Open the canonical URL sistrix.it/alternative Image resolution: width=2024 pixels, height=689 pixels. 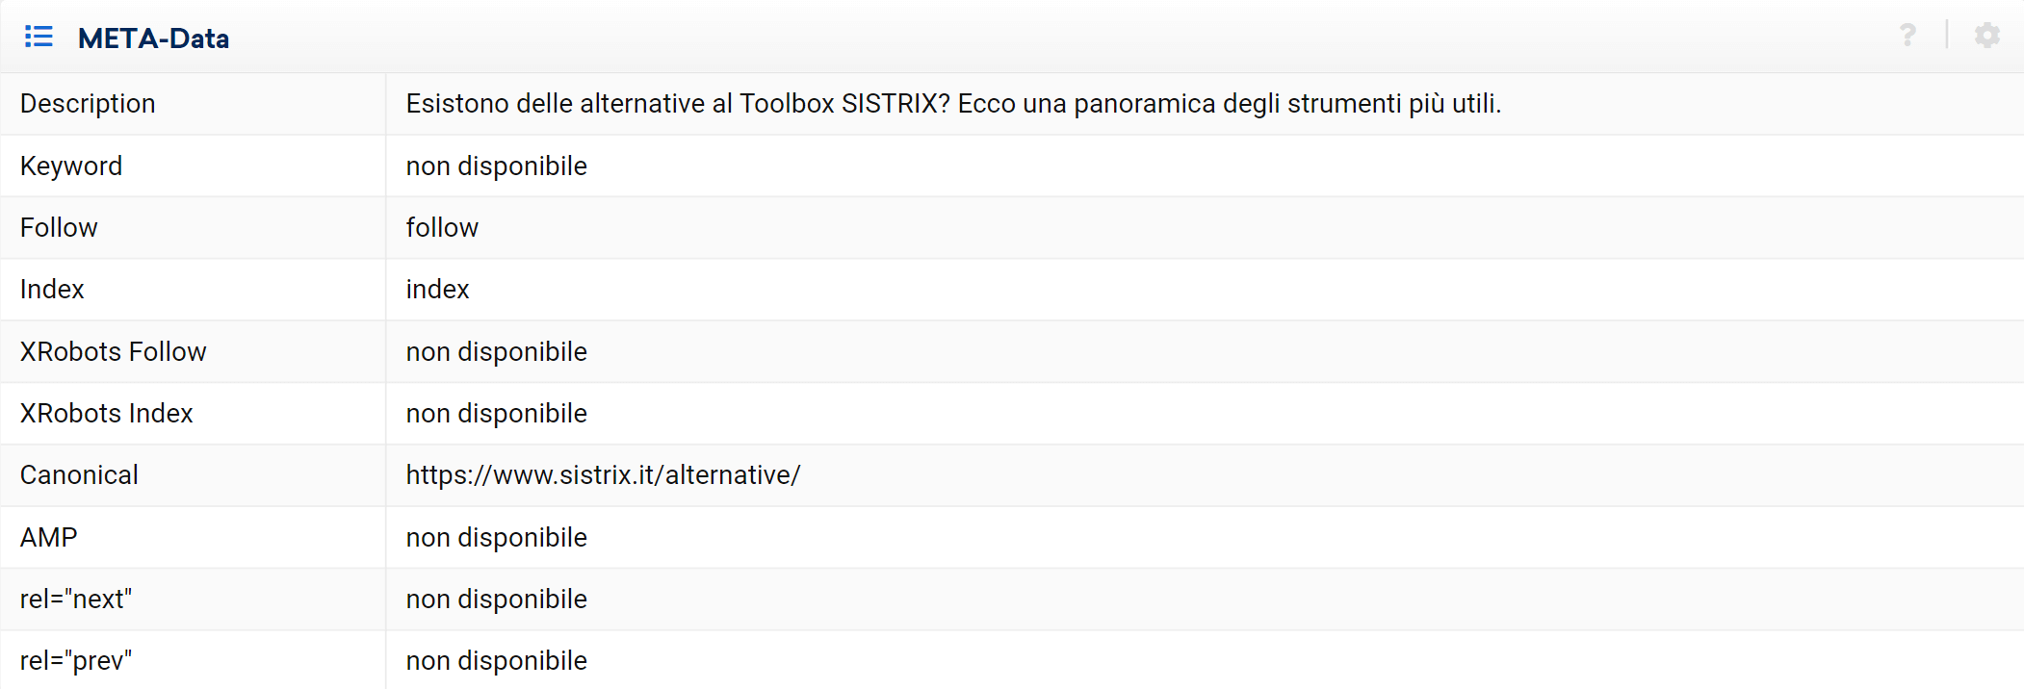pos(603,475)
